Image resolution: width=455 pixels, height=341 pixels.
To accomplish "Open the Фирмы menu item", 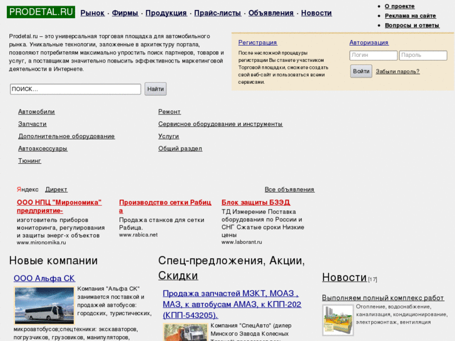I will coord(125,13).
